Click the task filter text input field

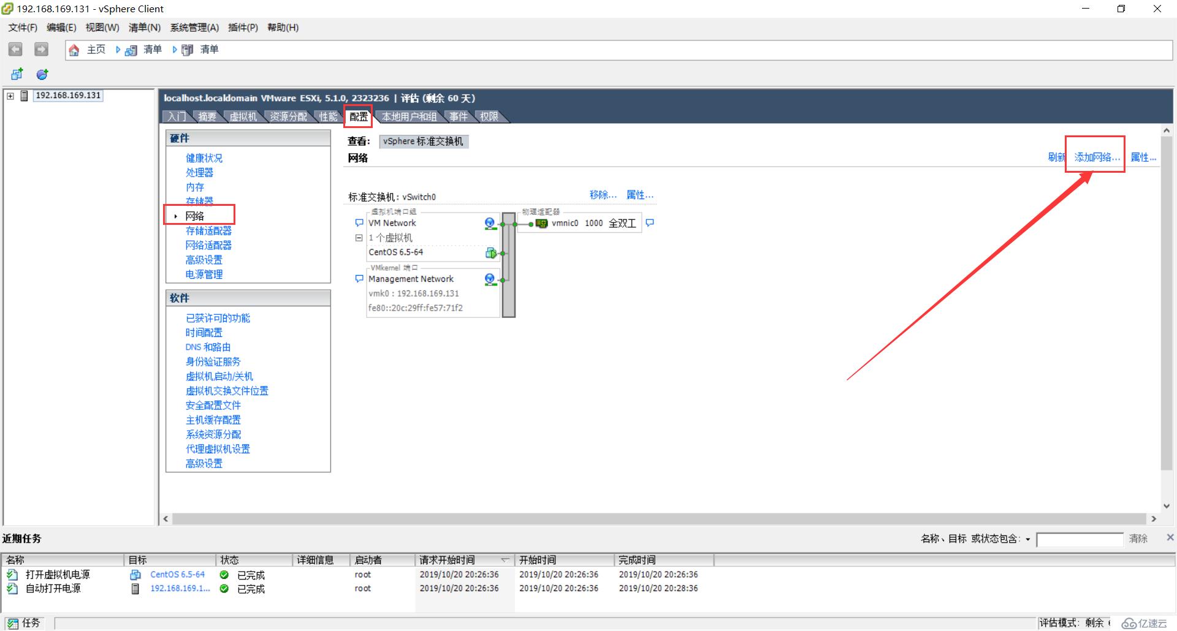pyautogui.click(x=1080, y=540)
